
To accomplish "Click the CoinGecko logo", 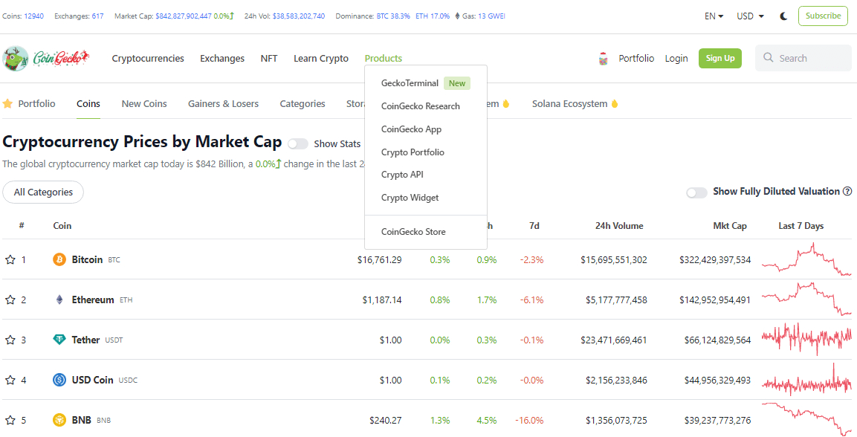I will [46, 58].
